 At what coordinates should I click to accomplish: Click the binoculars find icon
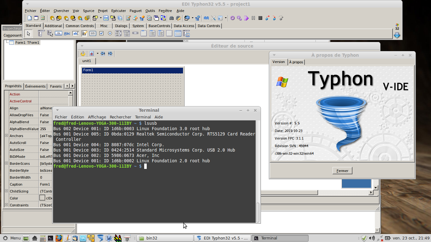point(172,18)
